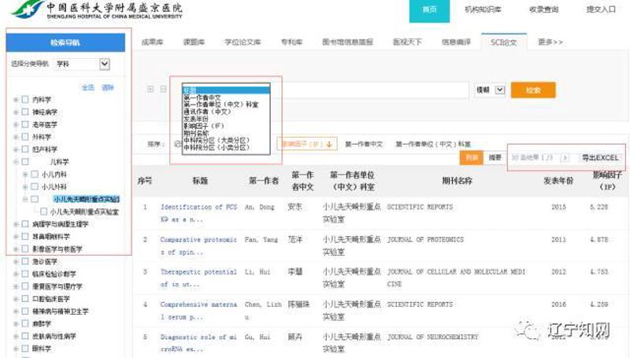
Task: Switch to the 信息编译 tab
Action: (456, 42)
